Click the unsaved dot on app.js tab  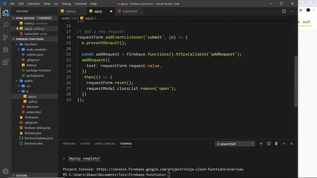[111, 11]
